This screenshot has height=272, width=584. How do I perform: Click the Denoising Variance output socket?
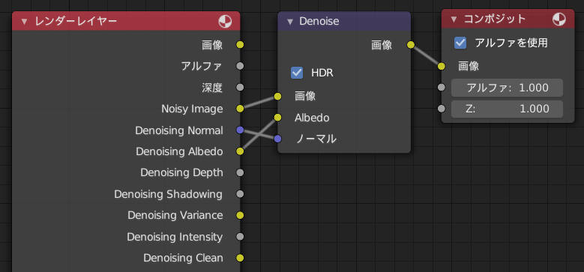240,215
